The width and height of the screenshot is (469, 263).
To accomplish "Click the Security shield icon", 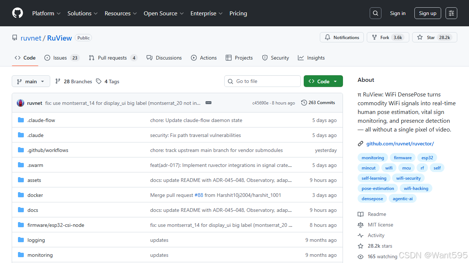I will click(265, 58).
